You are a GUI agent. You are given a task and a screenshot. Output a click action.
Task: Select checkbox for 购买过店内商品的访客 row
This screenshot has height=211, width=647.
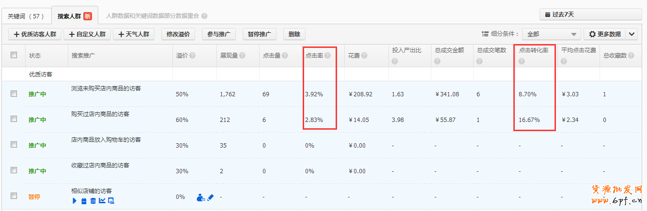(x=14, y=119)
